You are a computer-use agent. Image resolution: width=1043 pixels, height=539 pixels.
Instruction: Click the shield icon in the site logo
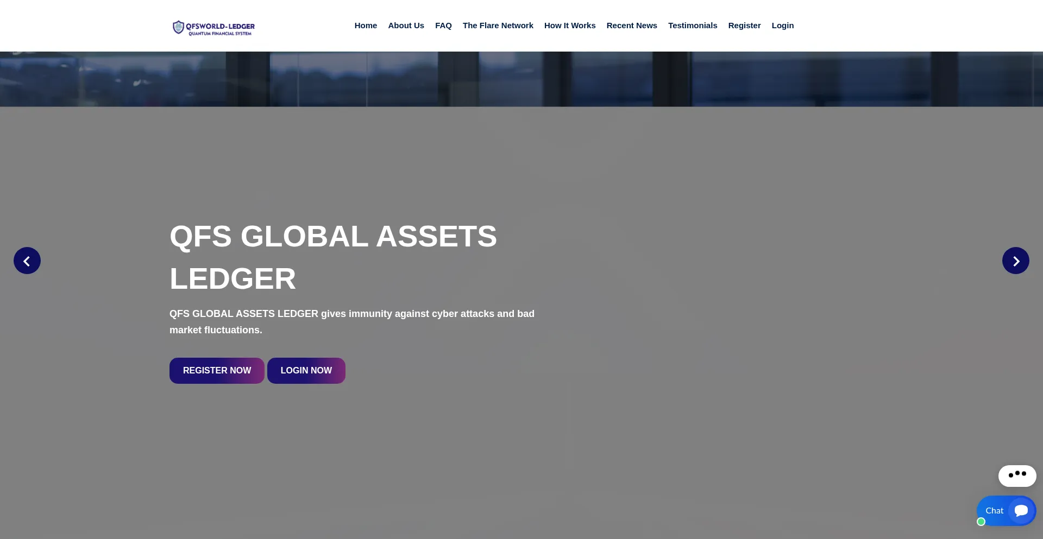point(178,27)
